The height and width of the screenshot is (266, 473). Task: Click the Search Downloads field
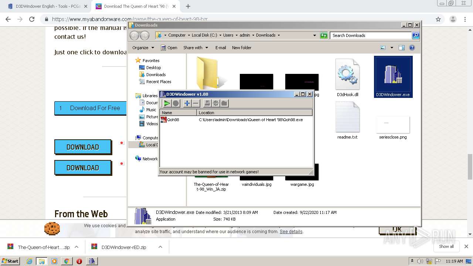click(371, 35)
